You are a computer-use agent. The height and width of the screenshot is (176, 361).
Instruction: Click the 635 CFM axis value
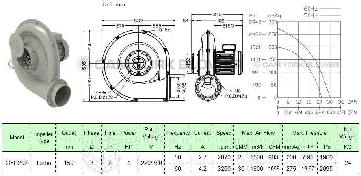click(309, 112)
